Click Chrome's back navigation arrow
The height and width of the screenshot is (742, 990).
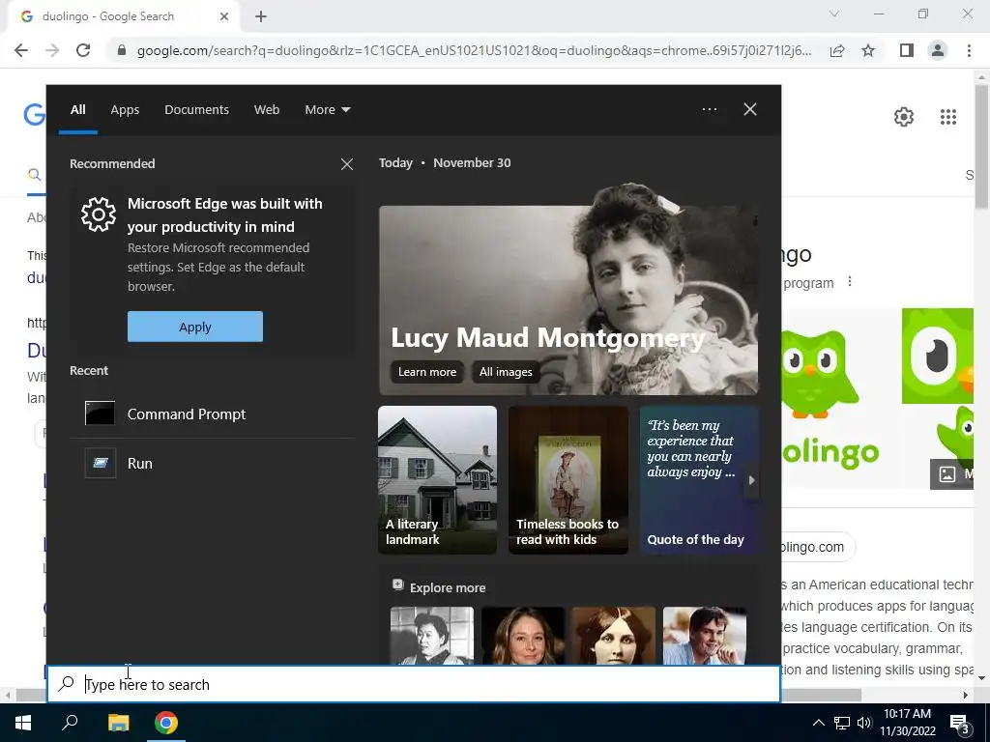(x=21, y=50)
